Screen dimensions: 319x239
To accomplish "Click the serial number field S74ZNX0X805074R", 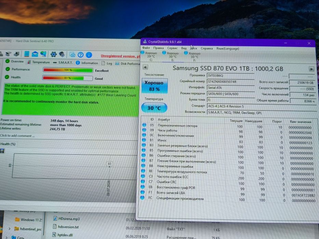I will coord(230,82).
